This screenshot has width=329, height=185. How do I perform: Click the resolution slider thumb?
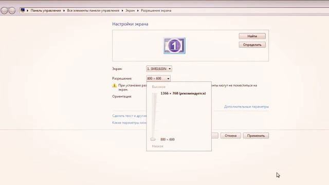pyautogui.click(x=153, y=139)
